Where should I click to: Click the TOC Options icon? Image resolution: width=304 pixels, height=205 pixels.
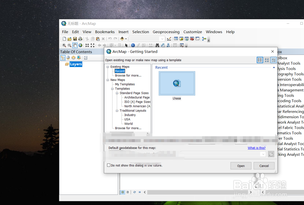(85, 58)
